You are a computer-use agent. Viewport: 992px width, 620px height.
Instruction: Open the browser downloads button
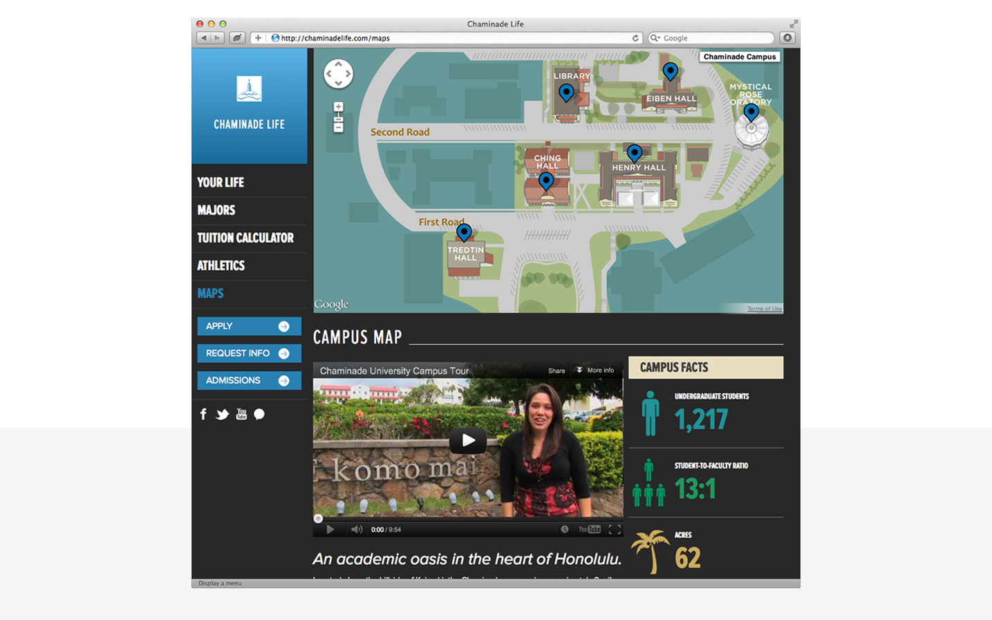[787, 38]
